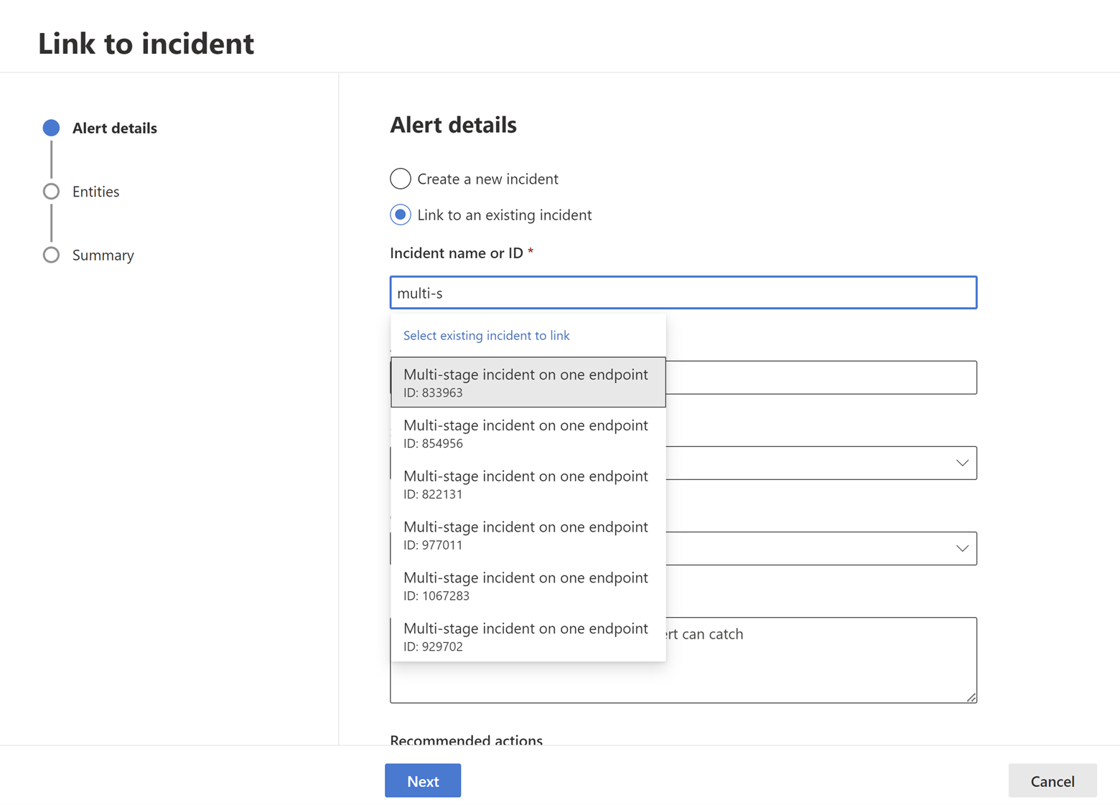Select incident ID 1067283 from list
Viewport: 1120px width, 805px height.
528,586
